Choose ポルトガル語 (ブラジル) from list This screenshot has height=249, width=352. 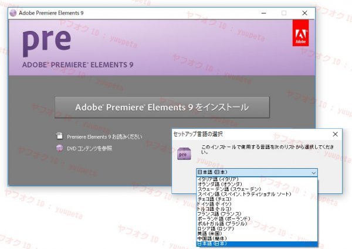click(x=257, y=223)
